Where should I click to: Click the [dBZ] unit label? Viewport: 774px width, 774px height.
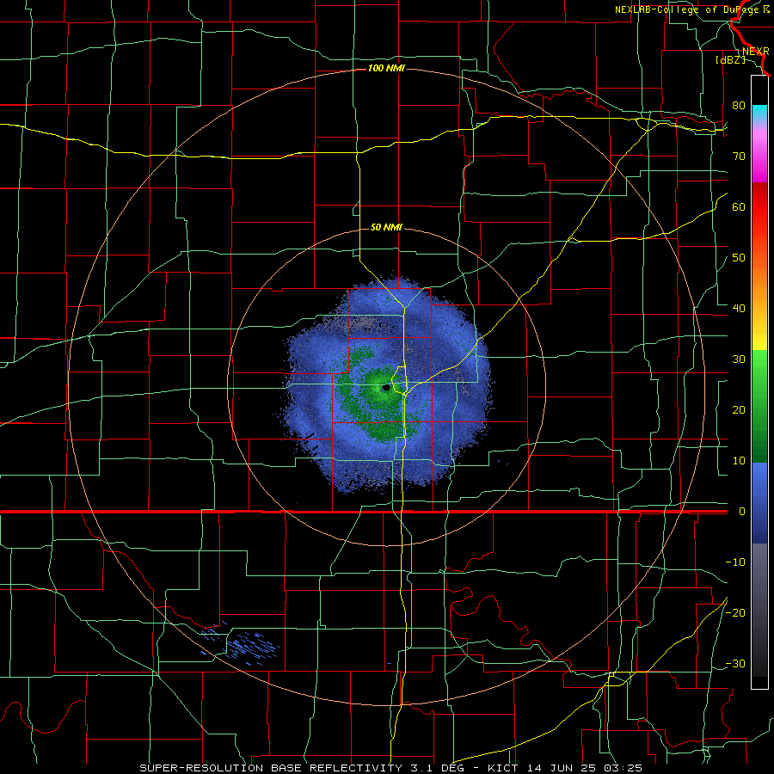[x=730, y=59]
